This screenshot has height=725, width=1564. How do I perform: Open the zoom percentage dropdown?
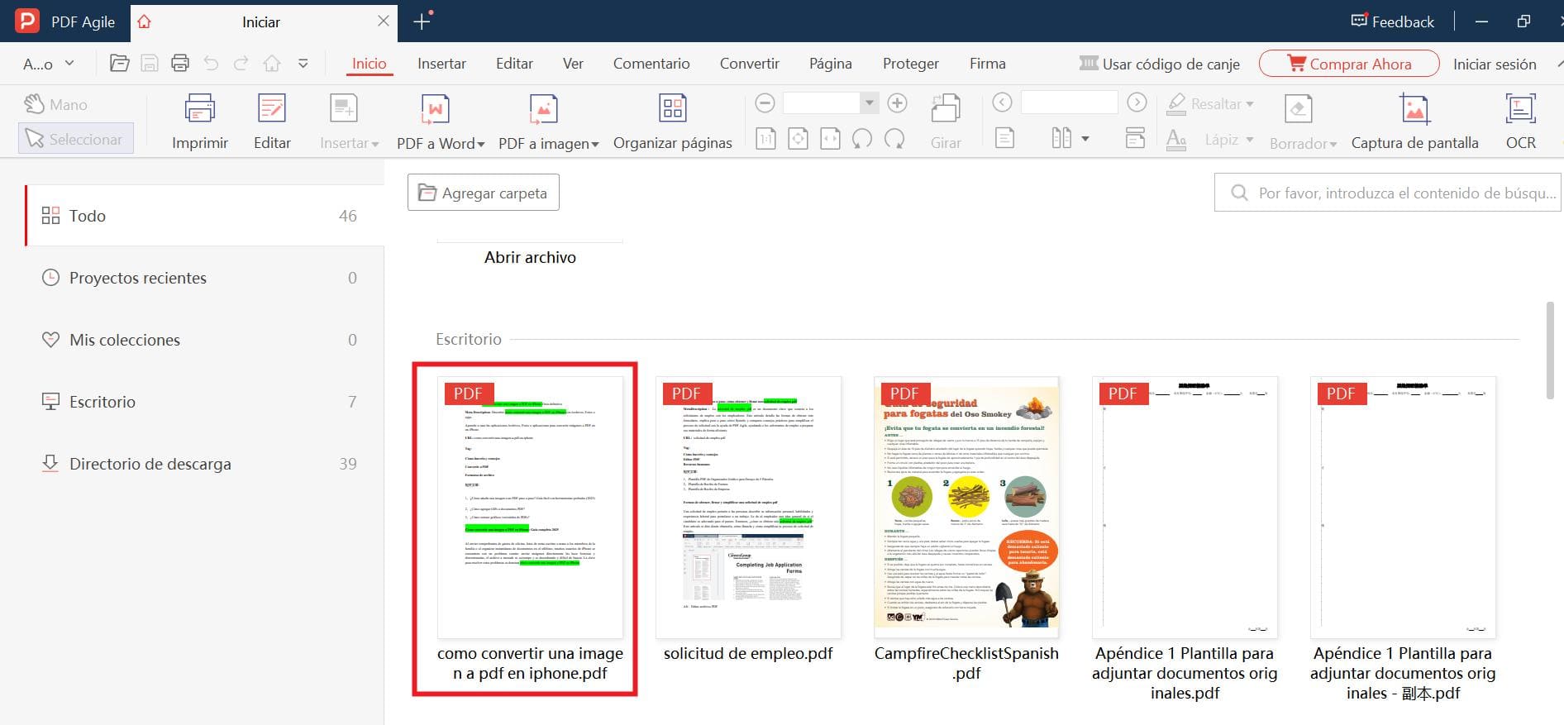click(x=869, y=103)
